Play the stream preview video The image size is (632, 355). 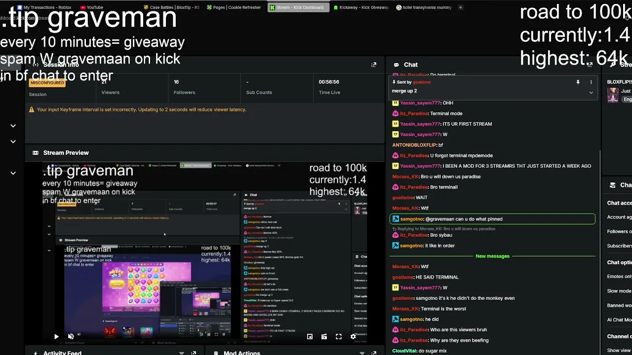(56, 337)
